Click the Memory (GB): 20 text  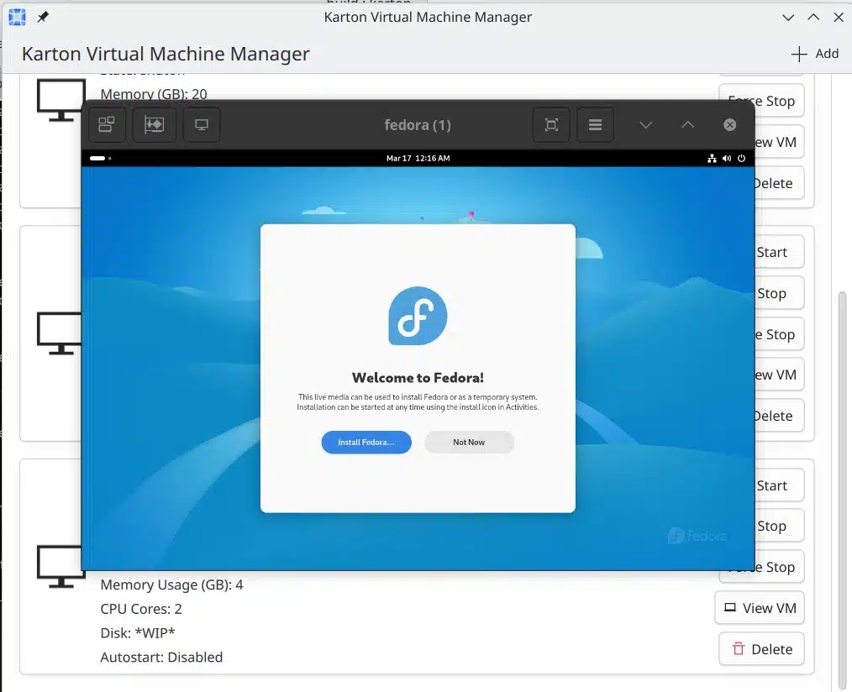pos(154,94)
